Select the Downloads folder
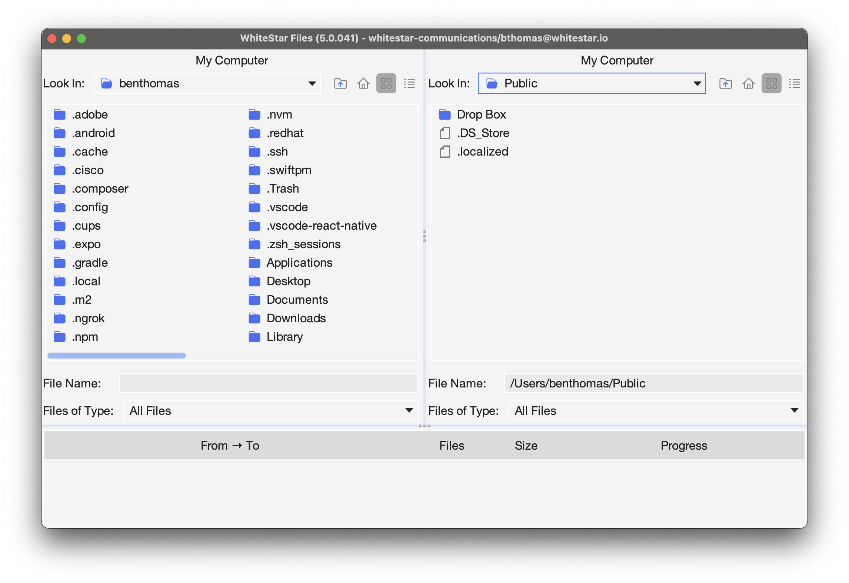Screen dimensions: 849x583 pyautogui.click(x=287, y=318)
